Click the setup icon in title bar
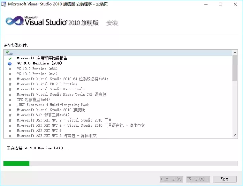 pos(4,4)
